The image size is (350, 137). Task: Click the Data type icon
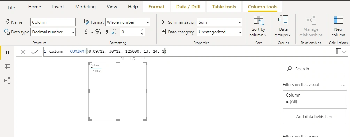(7, 31)
